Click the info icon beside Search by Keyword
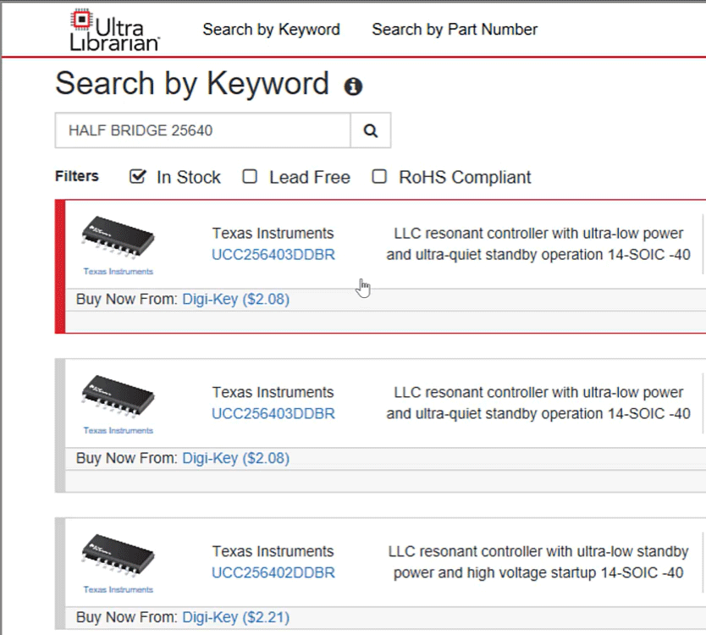This screenshot has width=706, height=635. (x=353, y=86)
